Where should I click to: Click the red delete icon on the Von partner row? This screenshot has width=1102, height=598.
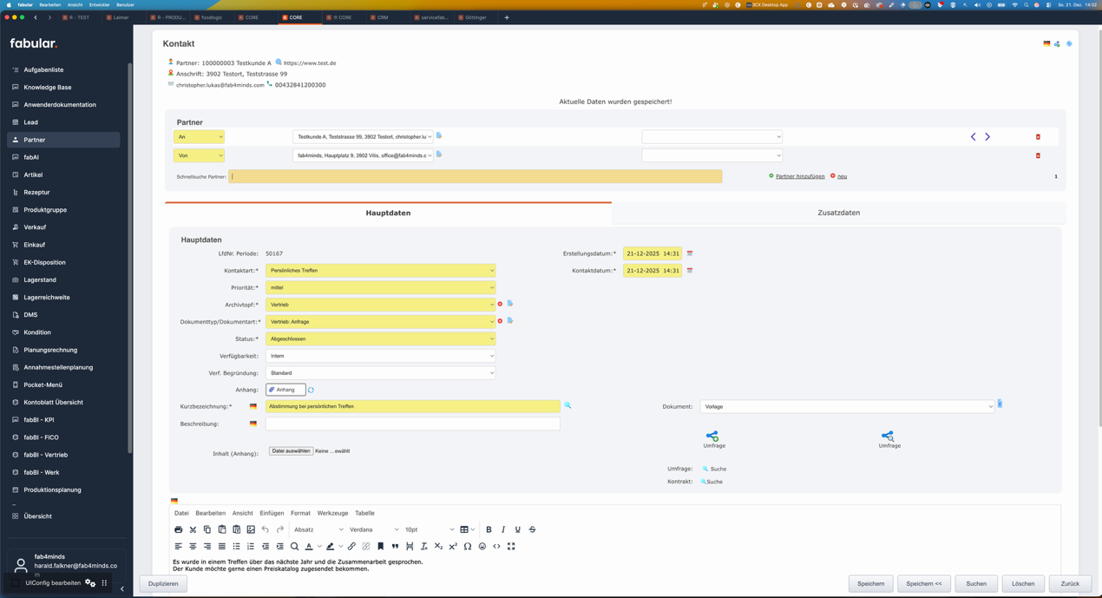(x=1039, y=155)
